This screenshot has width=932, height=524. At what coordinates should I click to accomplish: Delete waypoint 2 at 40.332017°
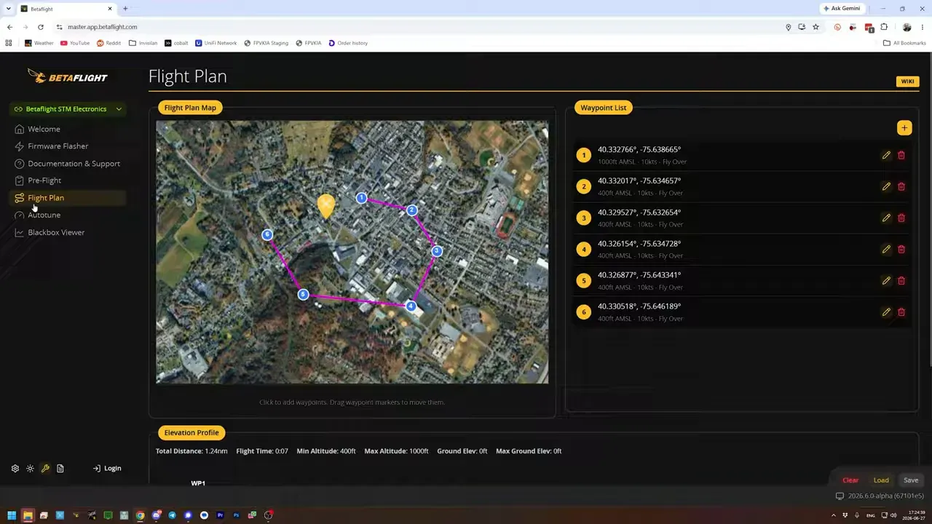(x=901, y=186)
